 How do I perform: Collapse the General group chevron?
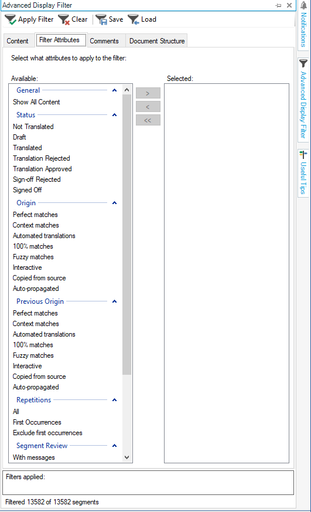tap(114, 90)
